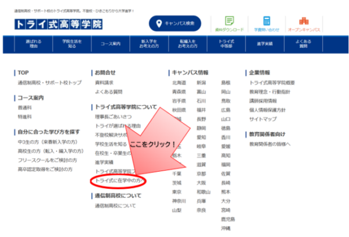Screen dimensions: 349x237
Task: Open the 資料請求 link
Action: pyautogui.click(x=104, y=83)
